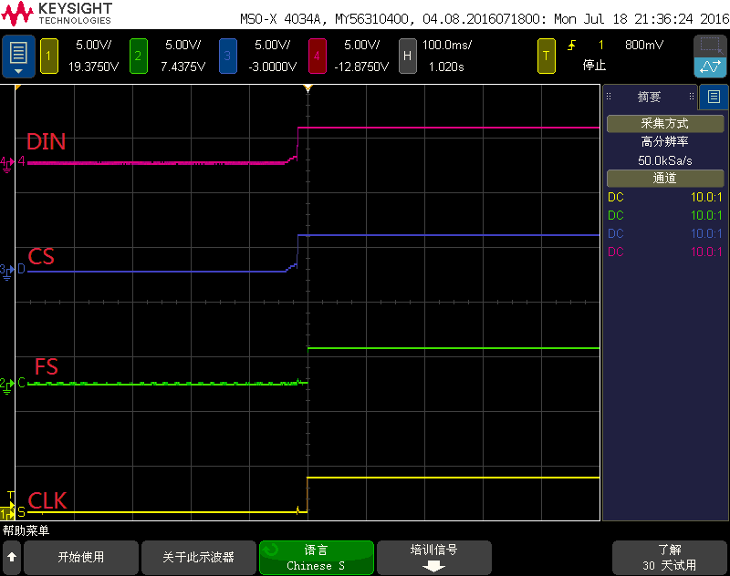
Task: Open the main menu list icon
Action: point(18,57)
